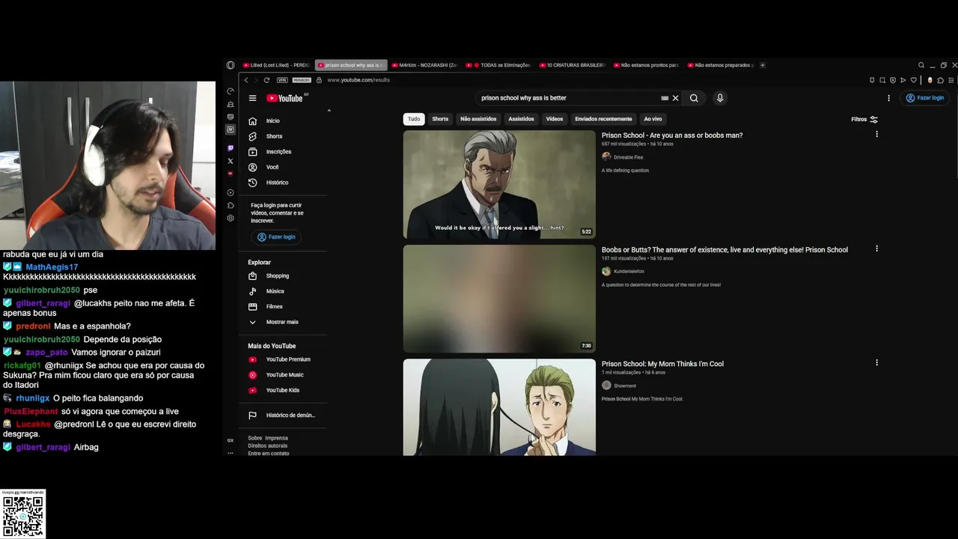Screen dimensions: 958x539
Task: Select the Tudo filter chip
Action: pos(414,119)
